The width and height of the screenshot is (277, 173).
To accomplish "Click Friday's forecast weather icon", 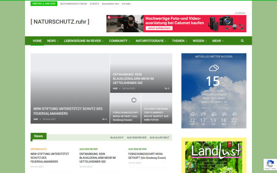I will 193,114.
